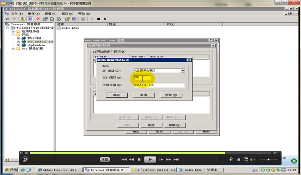Click the 字幕 subtitle button in player

(x=105, y=159)
